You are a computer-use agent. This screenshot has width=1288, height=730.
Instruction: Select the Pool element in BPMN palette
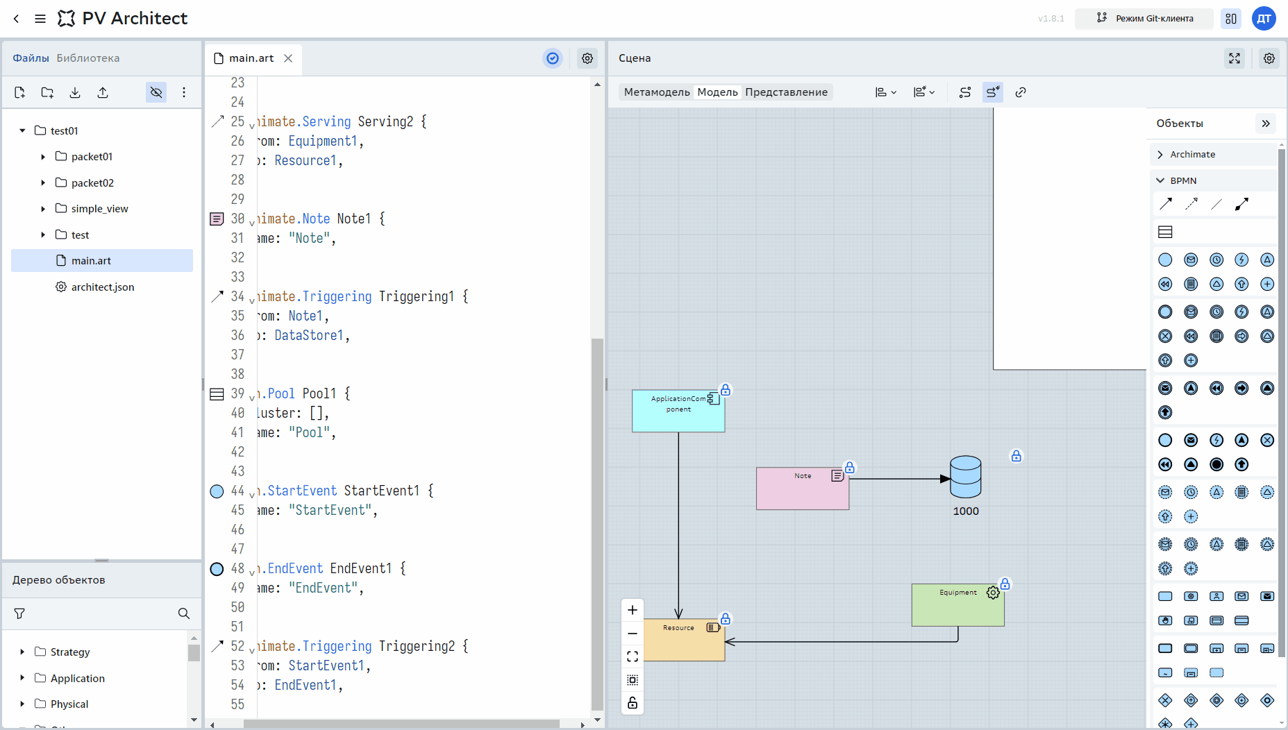(1166, 232)
